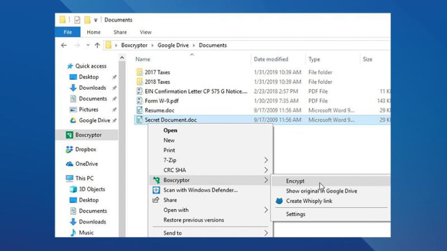Click the Boxcryptor logo in the context menu
The height and width of the screenshot is (251, 447).
[x=156, y=180]
